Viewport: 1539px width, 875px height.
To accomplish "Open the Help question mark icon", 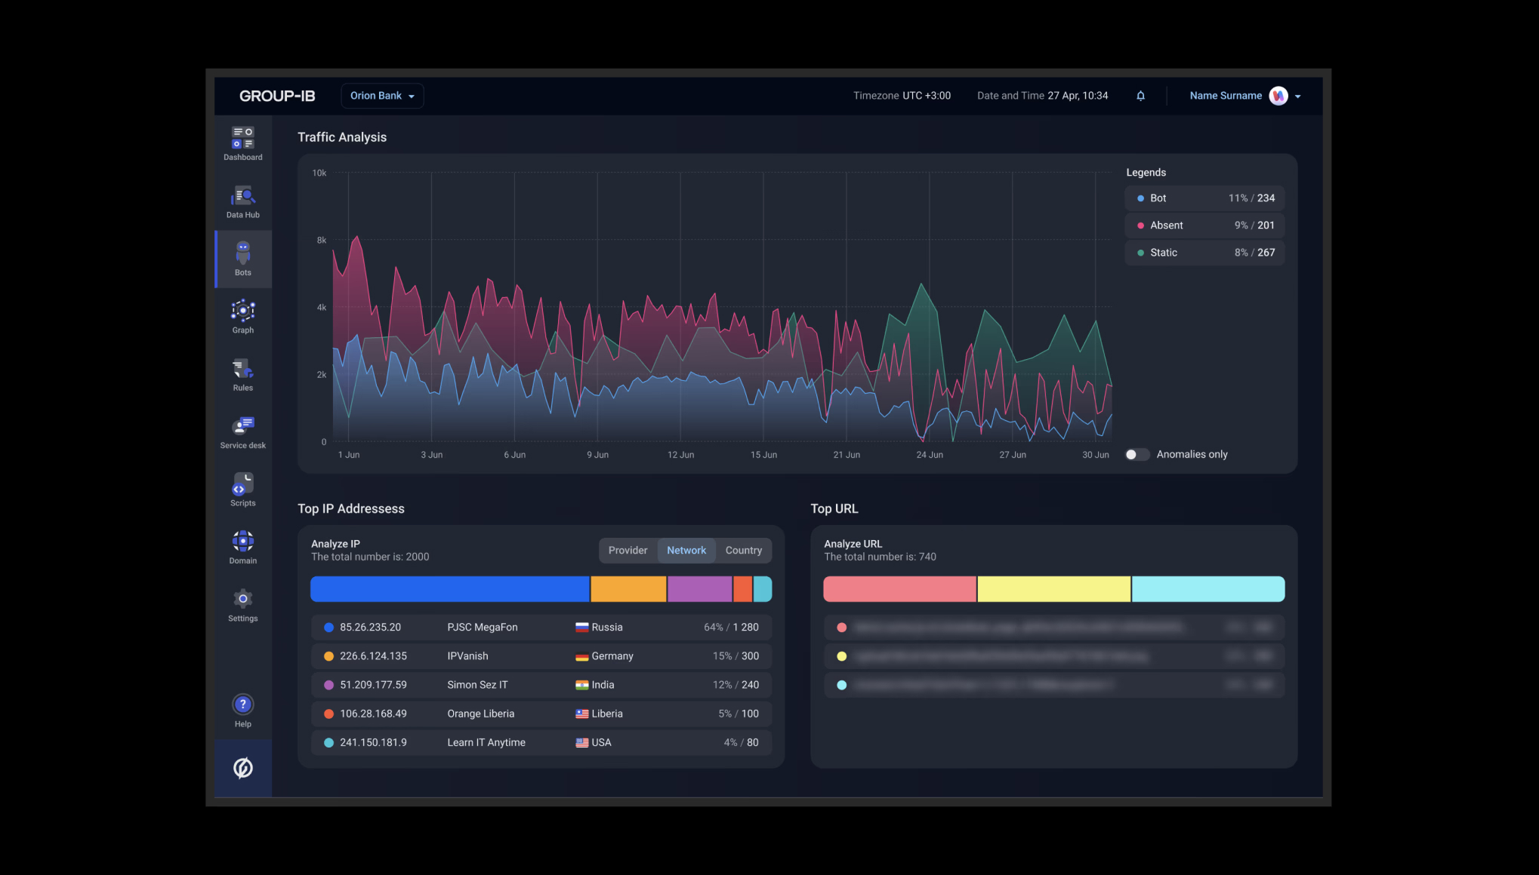I will pyautogui.click(x=242, y=705).
